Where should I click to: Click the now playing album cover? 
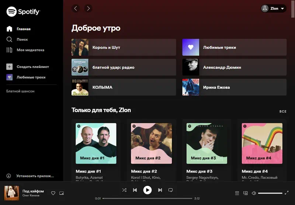pos(11,193)
